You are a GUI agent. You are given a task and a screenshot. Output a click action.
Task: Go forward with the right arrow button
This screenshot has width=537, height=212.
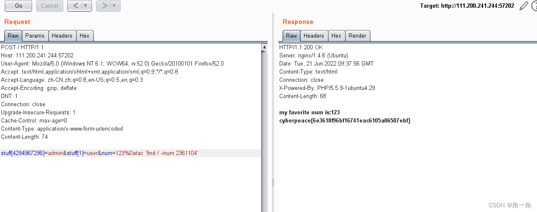[104, 6]
